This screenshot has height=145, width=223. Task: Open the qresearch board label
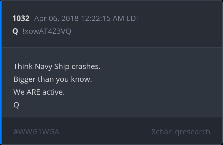(x=193, y=132)
